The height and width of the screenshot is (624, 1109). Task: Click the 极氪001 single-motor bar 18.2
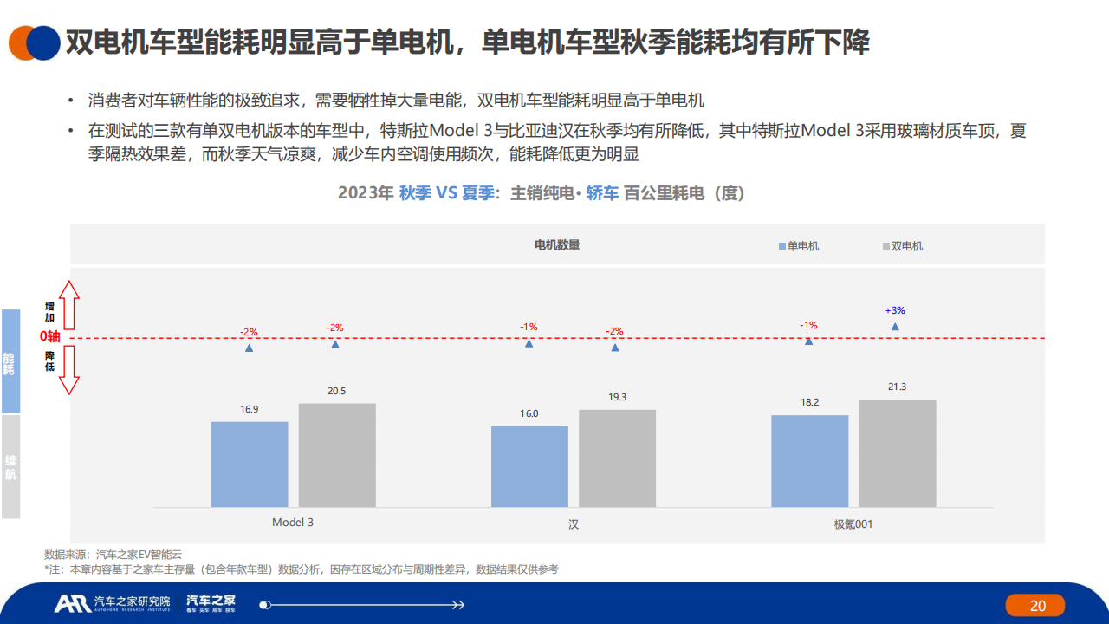coord(809,461)
